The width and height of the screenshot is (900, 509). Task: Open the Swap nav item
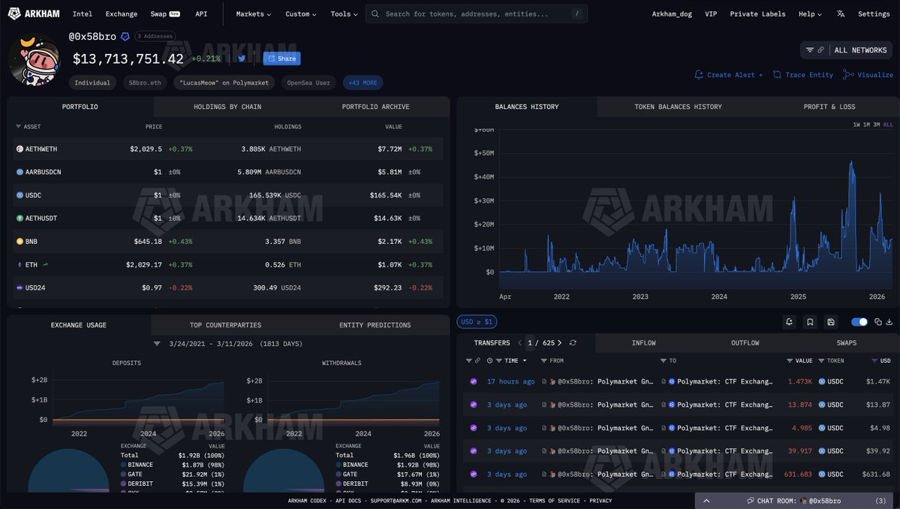pyautogui.click(x=165, y=14)
